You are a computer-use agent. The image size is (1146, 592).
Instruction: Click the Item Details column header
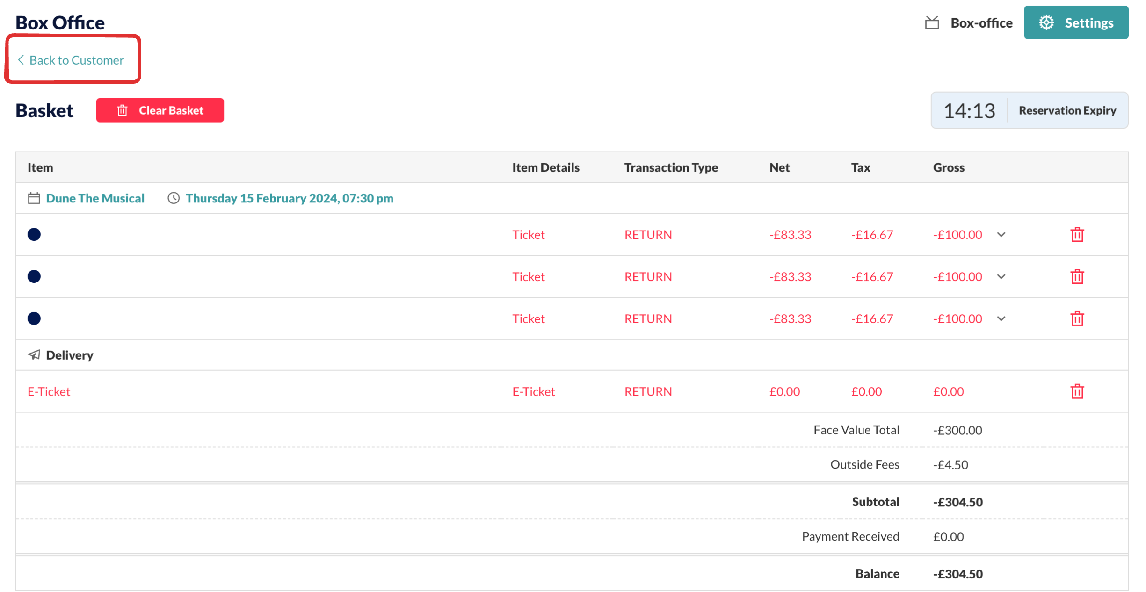(546, 167)
